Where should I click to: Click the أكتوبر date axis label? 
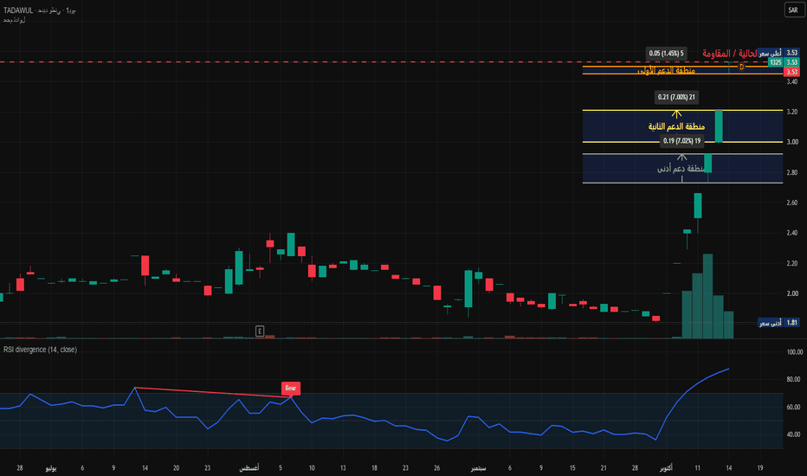[x=666, y=467]
